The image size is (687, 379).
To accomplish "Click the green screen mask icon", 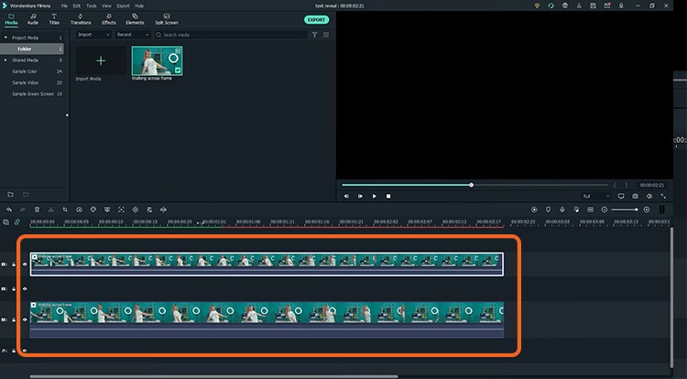I will 107,210.
